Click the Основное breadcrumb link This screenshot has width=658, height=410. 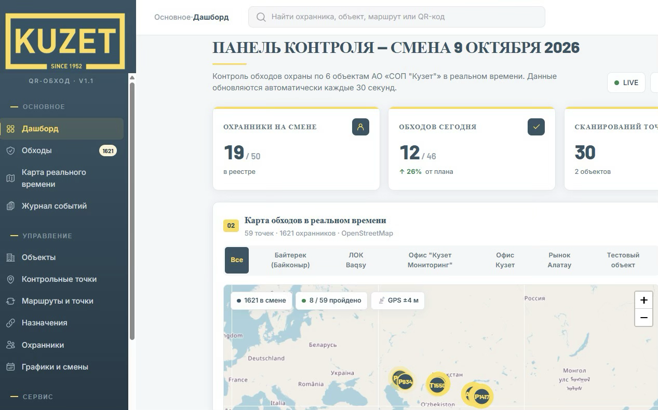(172, 17)
